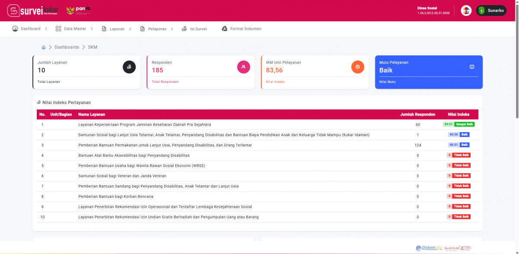This screenshot has width=519, height=254.
Task: Click the pink Responden people icon
Action: (243, 67)
